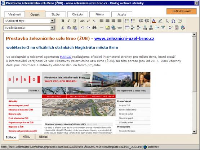Apply subscript formatting
This screenshot has height=150, width=200.
94,21
